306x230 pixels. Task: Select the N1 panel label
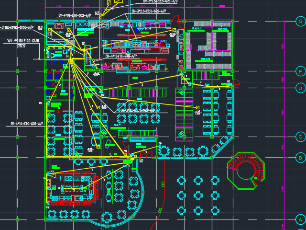pyautogui.click(x=84, y=44)
